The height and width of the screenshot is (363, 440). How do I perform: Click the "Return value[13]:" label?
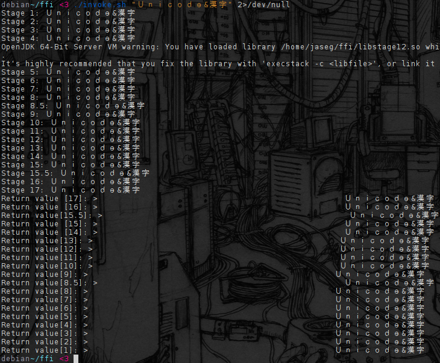42,241
